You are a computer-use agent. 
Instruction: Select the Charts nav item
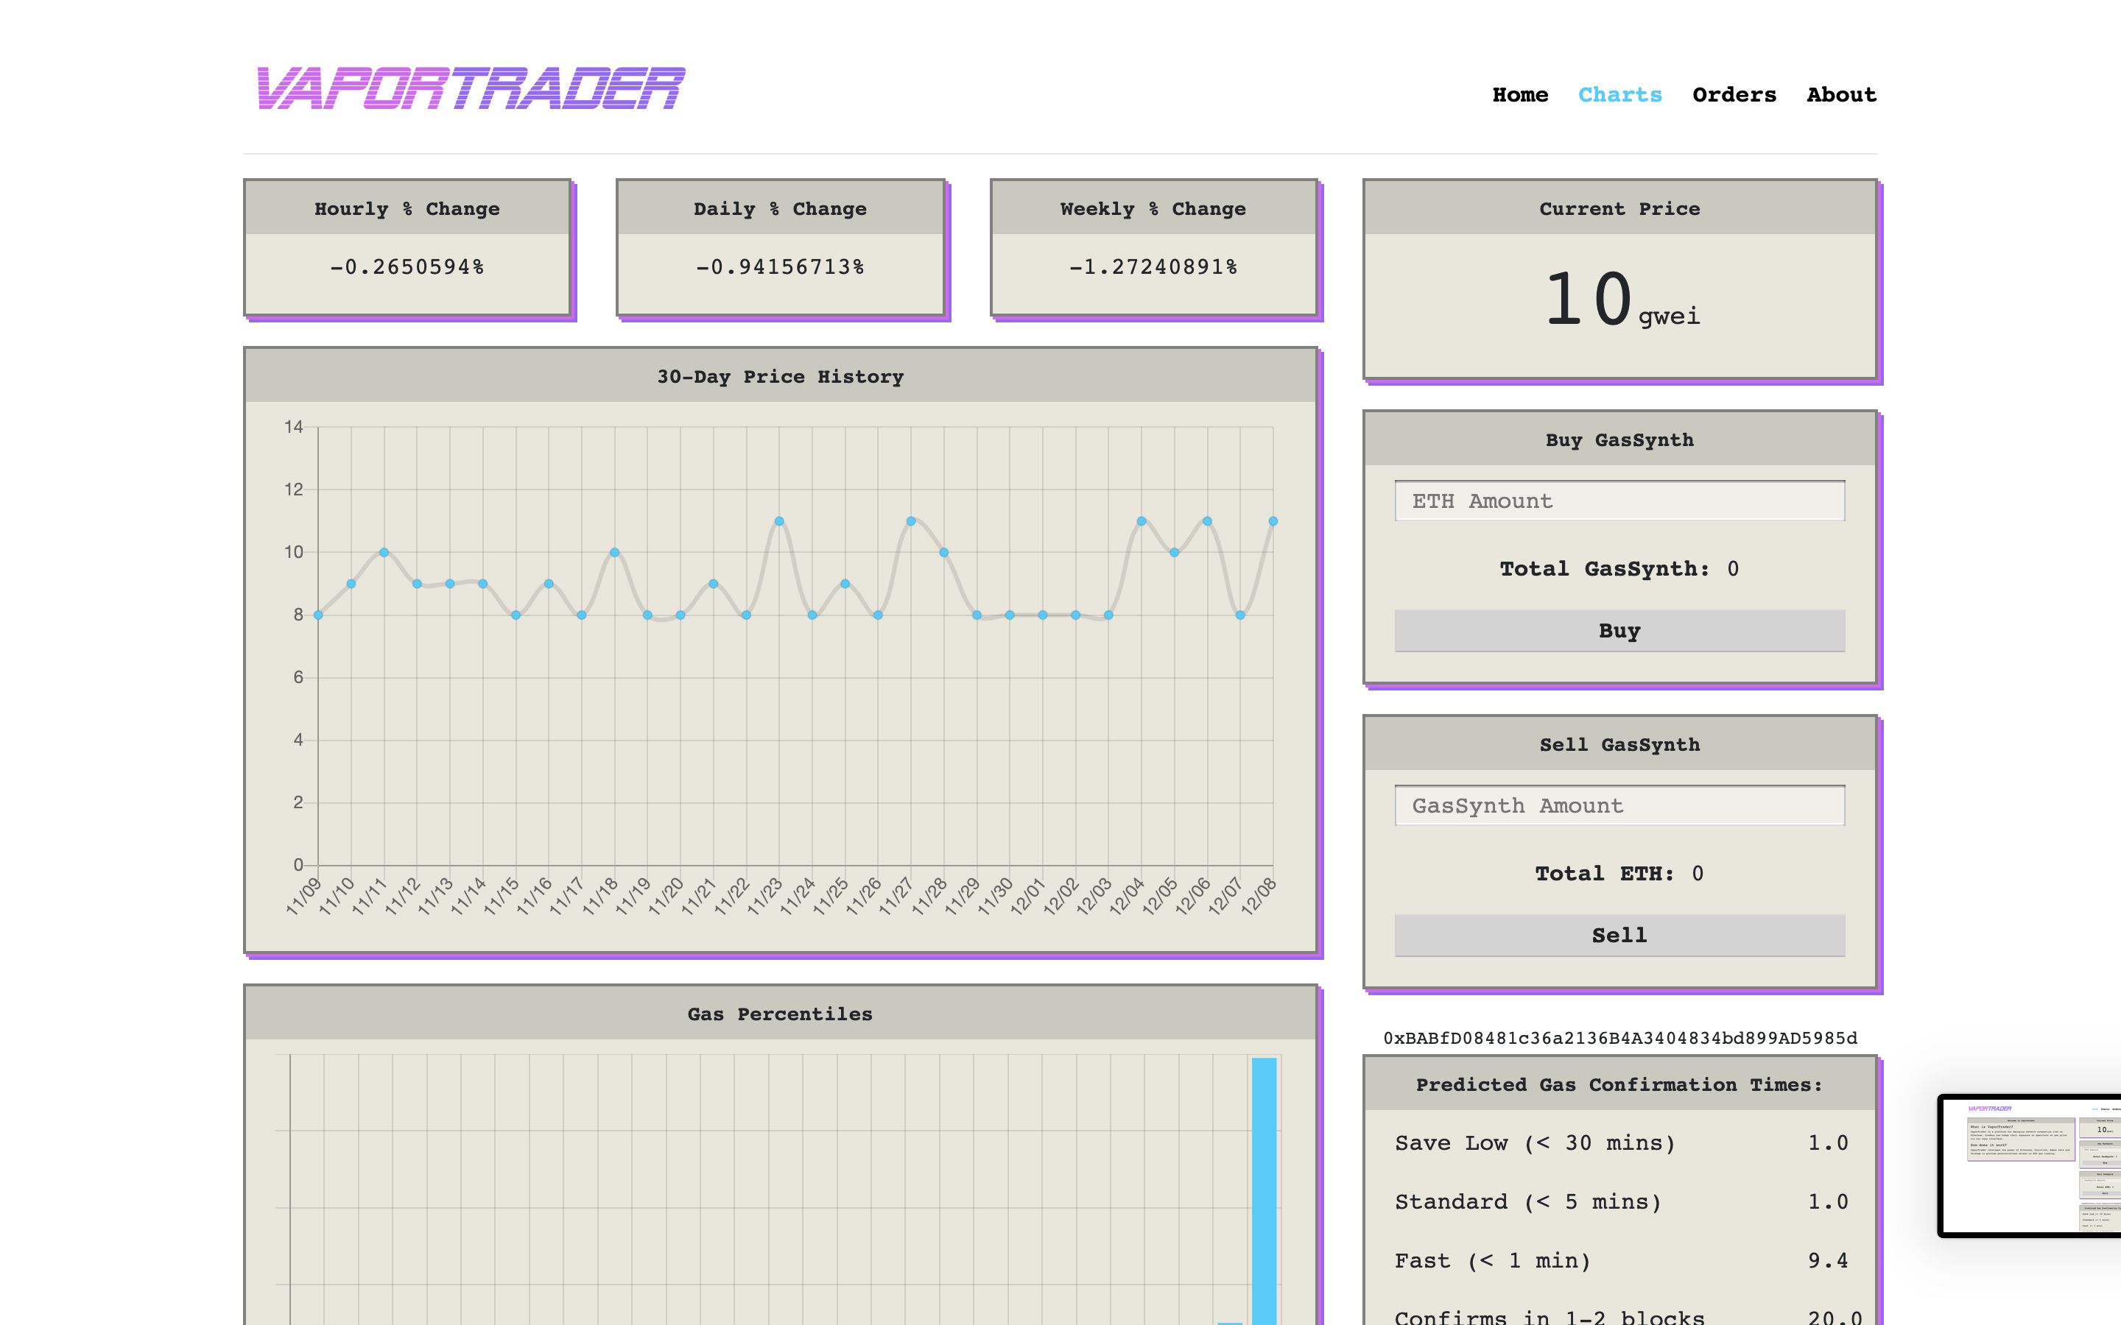click(x=1619, y=95)
